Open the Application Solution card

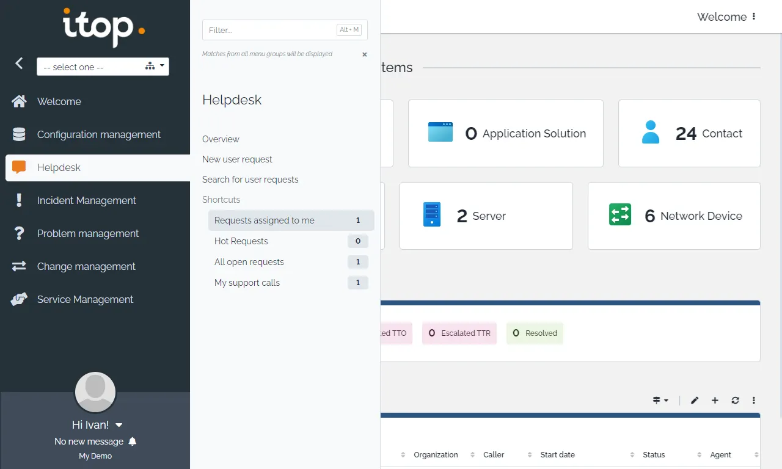pos(506,133)
